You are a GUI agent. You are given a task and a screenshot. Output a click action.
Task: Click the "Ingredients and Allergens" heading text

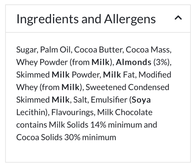pyautogui.click(x=86, y=19)
